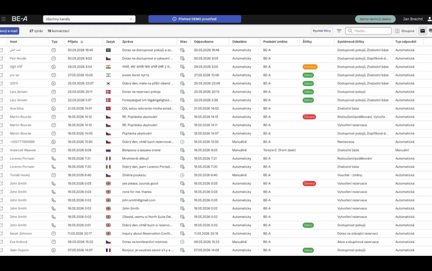432x271 pixels.
Task: Click the 'Restaurace' system tag cell
Action: 346,142
